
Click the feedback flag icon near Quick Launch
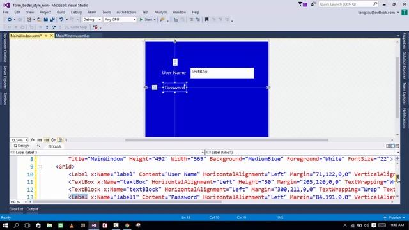click(313, 4)
